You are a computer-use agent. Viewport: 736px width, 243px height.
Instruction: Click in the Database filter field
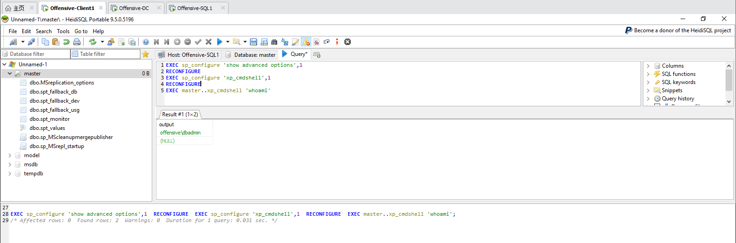(x=36, y=54)
